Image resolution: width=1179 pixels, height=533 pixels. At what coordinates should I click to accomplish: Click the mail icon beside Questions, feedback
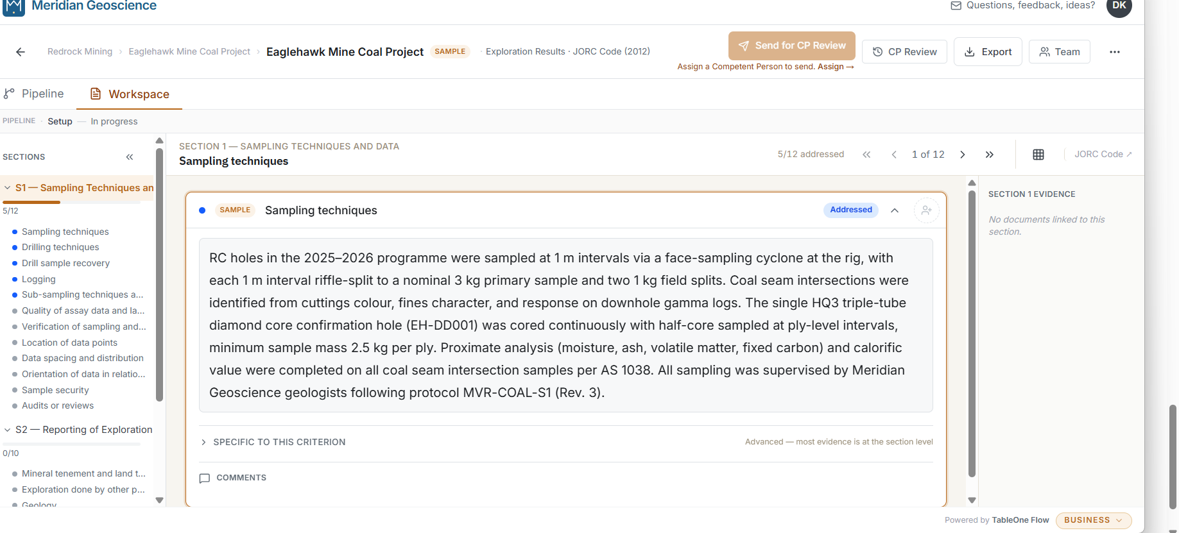(x=956, y=6)
